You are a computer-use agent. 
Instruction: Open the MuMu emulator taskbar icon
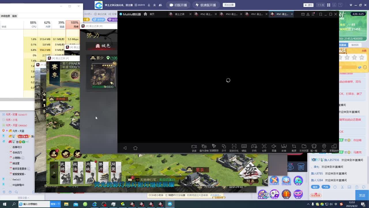[170, 204]
